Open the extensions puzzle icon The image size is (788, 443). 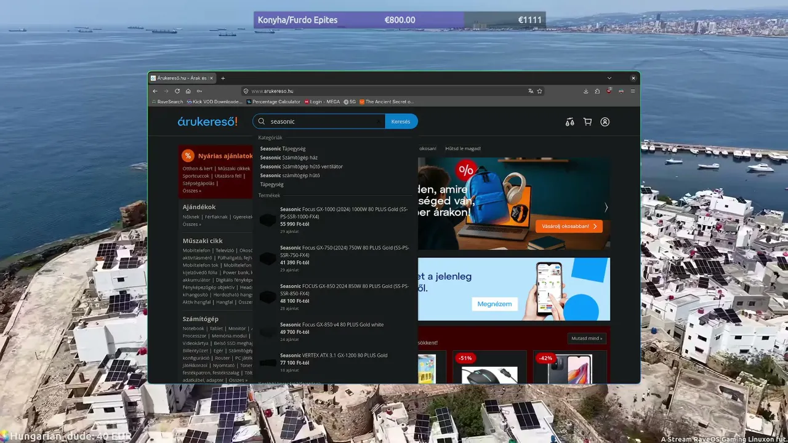tap(597, 91)
